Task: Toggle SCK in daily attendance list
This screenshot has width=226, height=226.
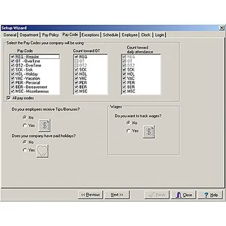Action: point(124,70)
